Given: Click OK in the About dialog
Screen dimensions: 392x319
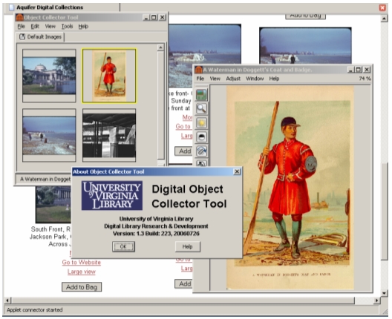Looking at the screenshot, I should pyautogui.click(x=123, y=246).
